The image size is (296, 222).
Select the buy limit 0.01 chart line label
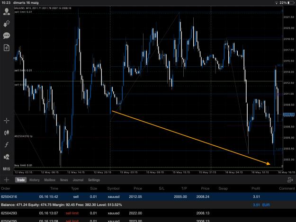click(23, 165)
